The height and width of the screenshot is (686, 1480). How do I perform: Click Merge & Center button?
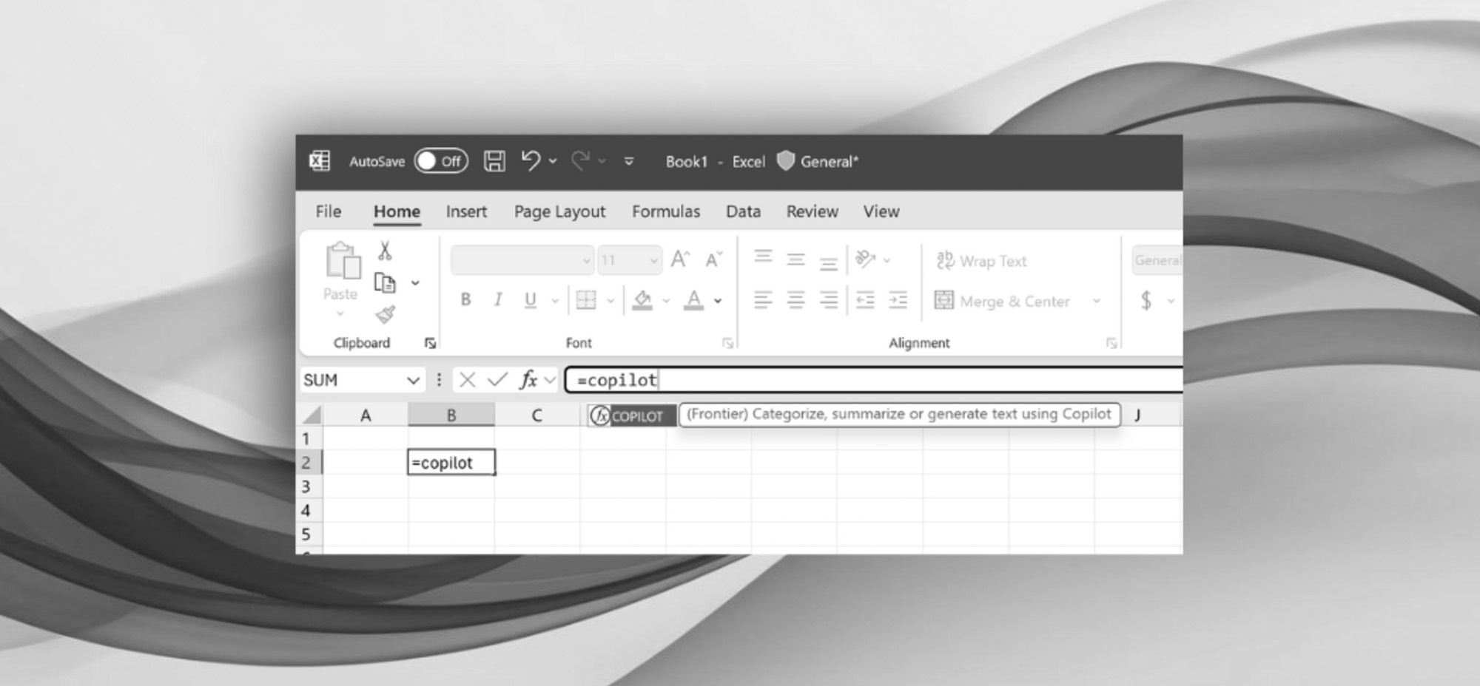[x=1003, y=301]
